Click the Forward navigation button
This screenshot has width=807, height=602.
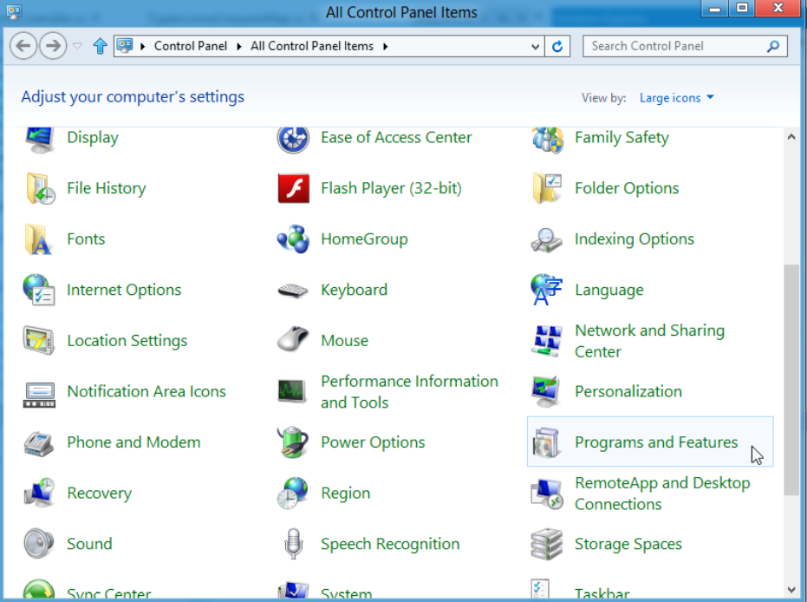[53, 46]
